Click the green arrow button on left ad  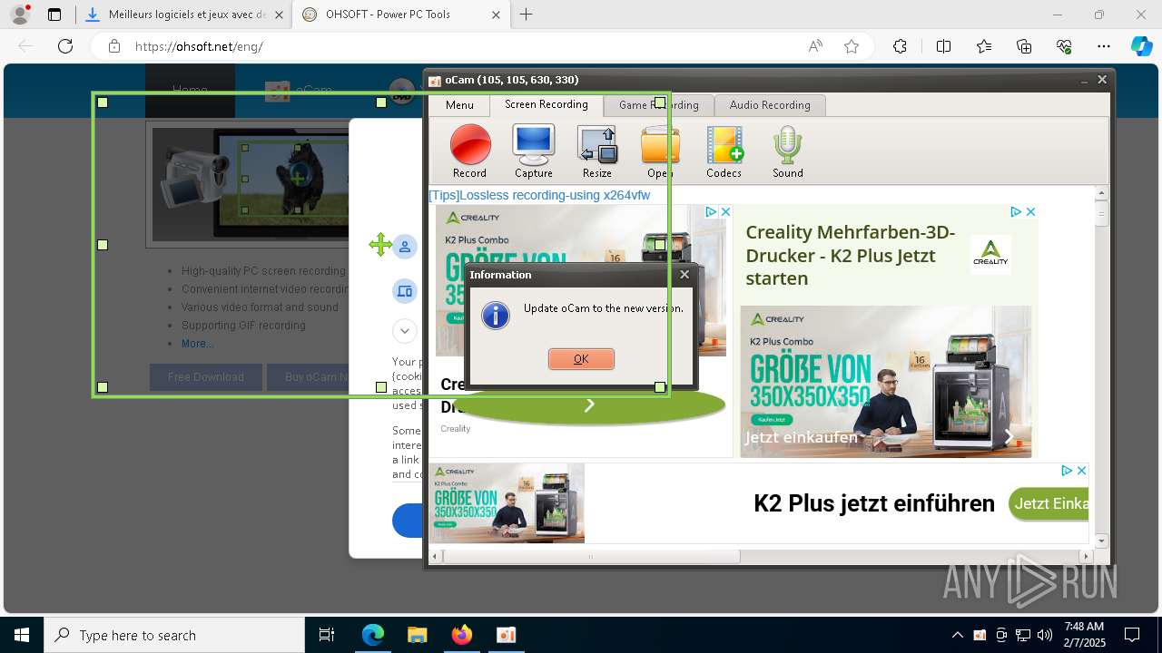click(x=589, y=405)
